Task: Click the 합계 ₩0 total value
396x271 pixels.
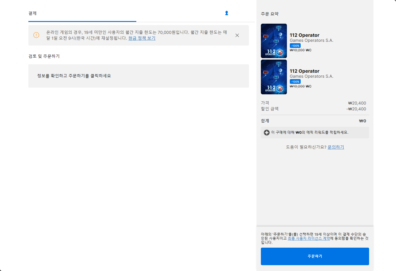Action: (363, 121)
